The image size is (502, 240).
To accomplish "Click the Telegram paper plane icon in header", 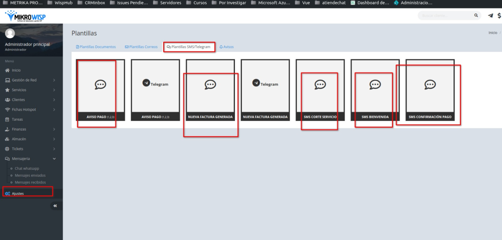I will (x=491, y=16).
